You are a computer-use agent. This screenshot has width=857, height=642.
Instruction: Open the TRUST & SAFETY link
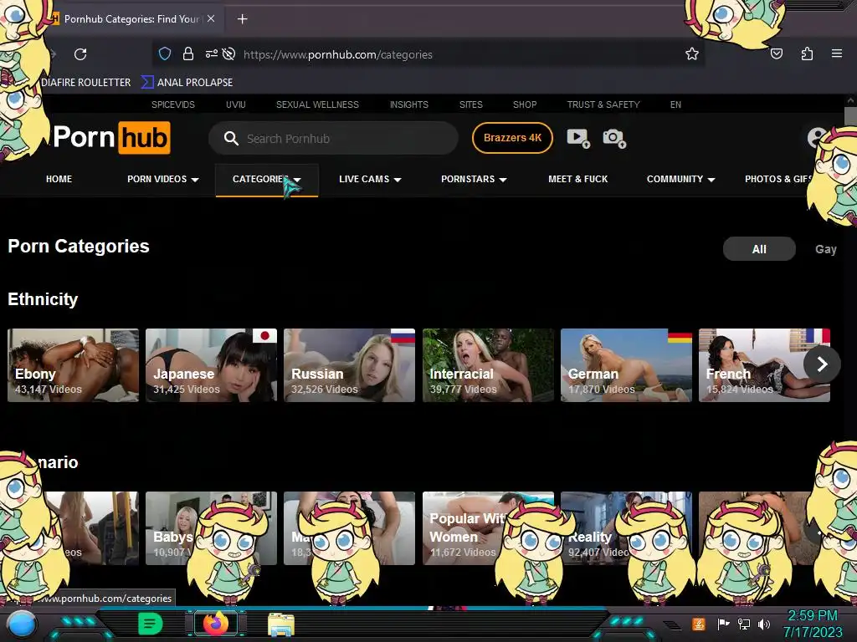click(603, 104)
